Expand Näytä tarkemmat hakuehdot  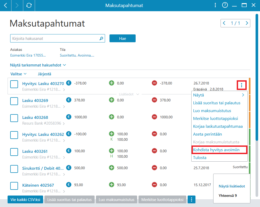tap(38, 65)
